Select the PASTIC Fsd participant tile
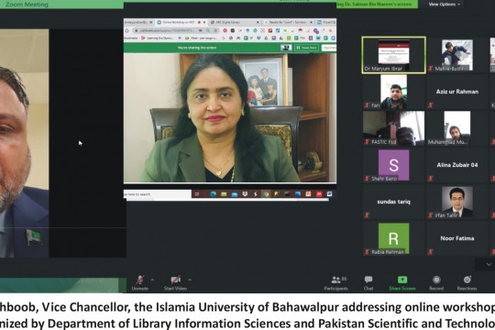The width and height of the screenshot is (495, 330). 393,128
